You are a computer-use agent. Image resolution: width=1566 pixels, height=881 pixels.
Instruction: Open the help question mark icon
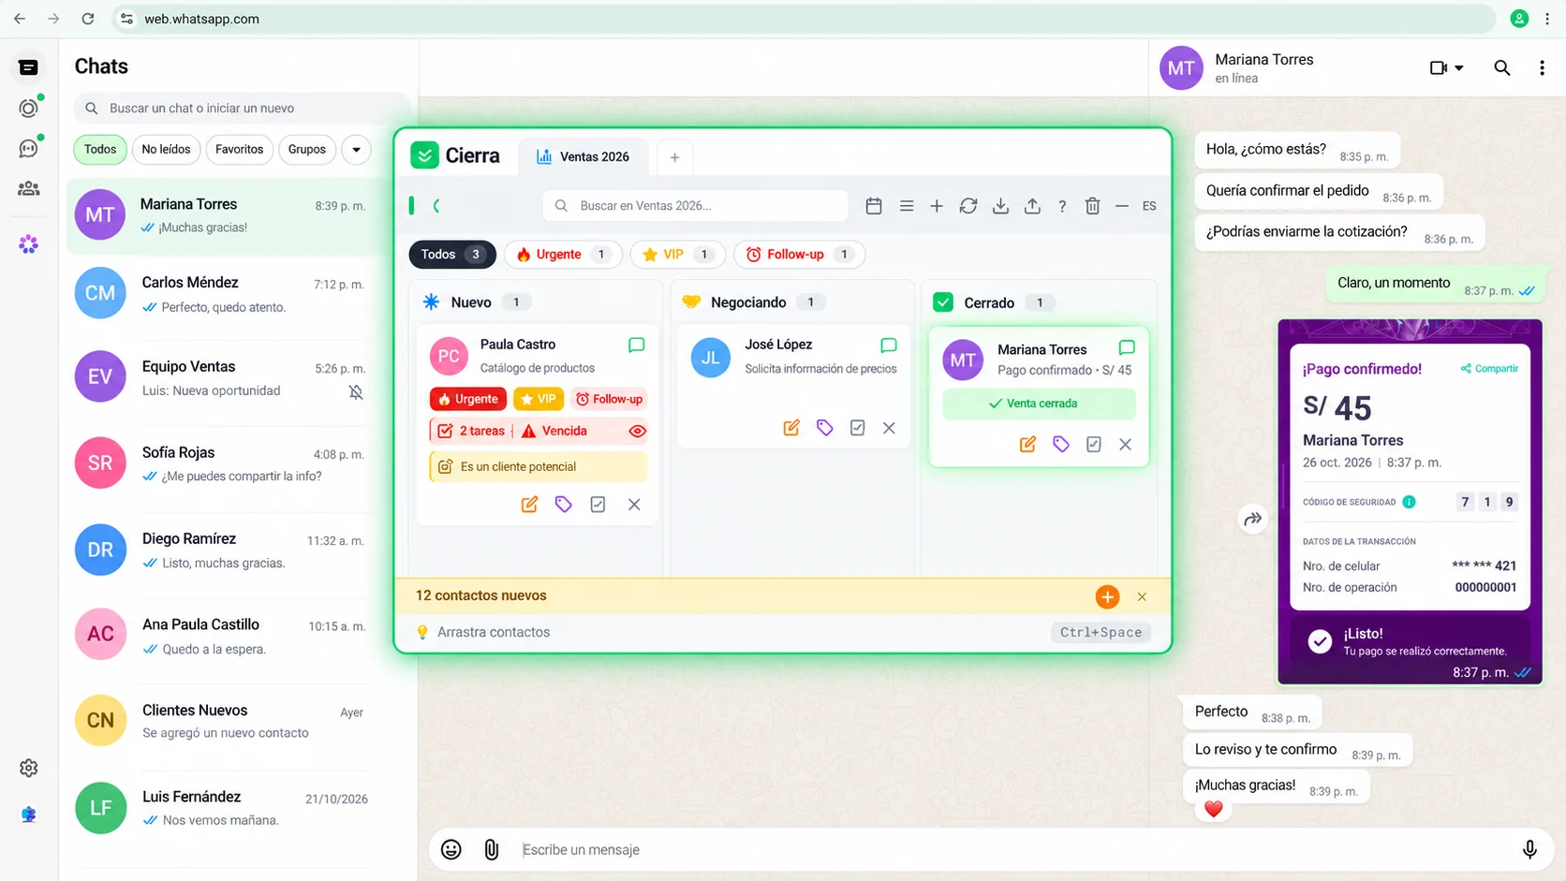click(x=1062, y=206)
